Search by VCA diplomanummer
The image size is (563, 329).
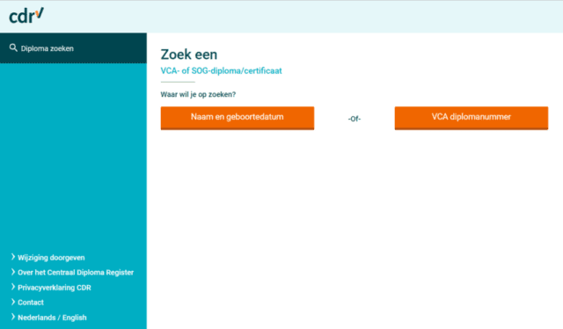(x=472, y=118)
